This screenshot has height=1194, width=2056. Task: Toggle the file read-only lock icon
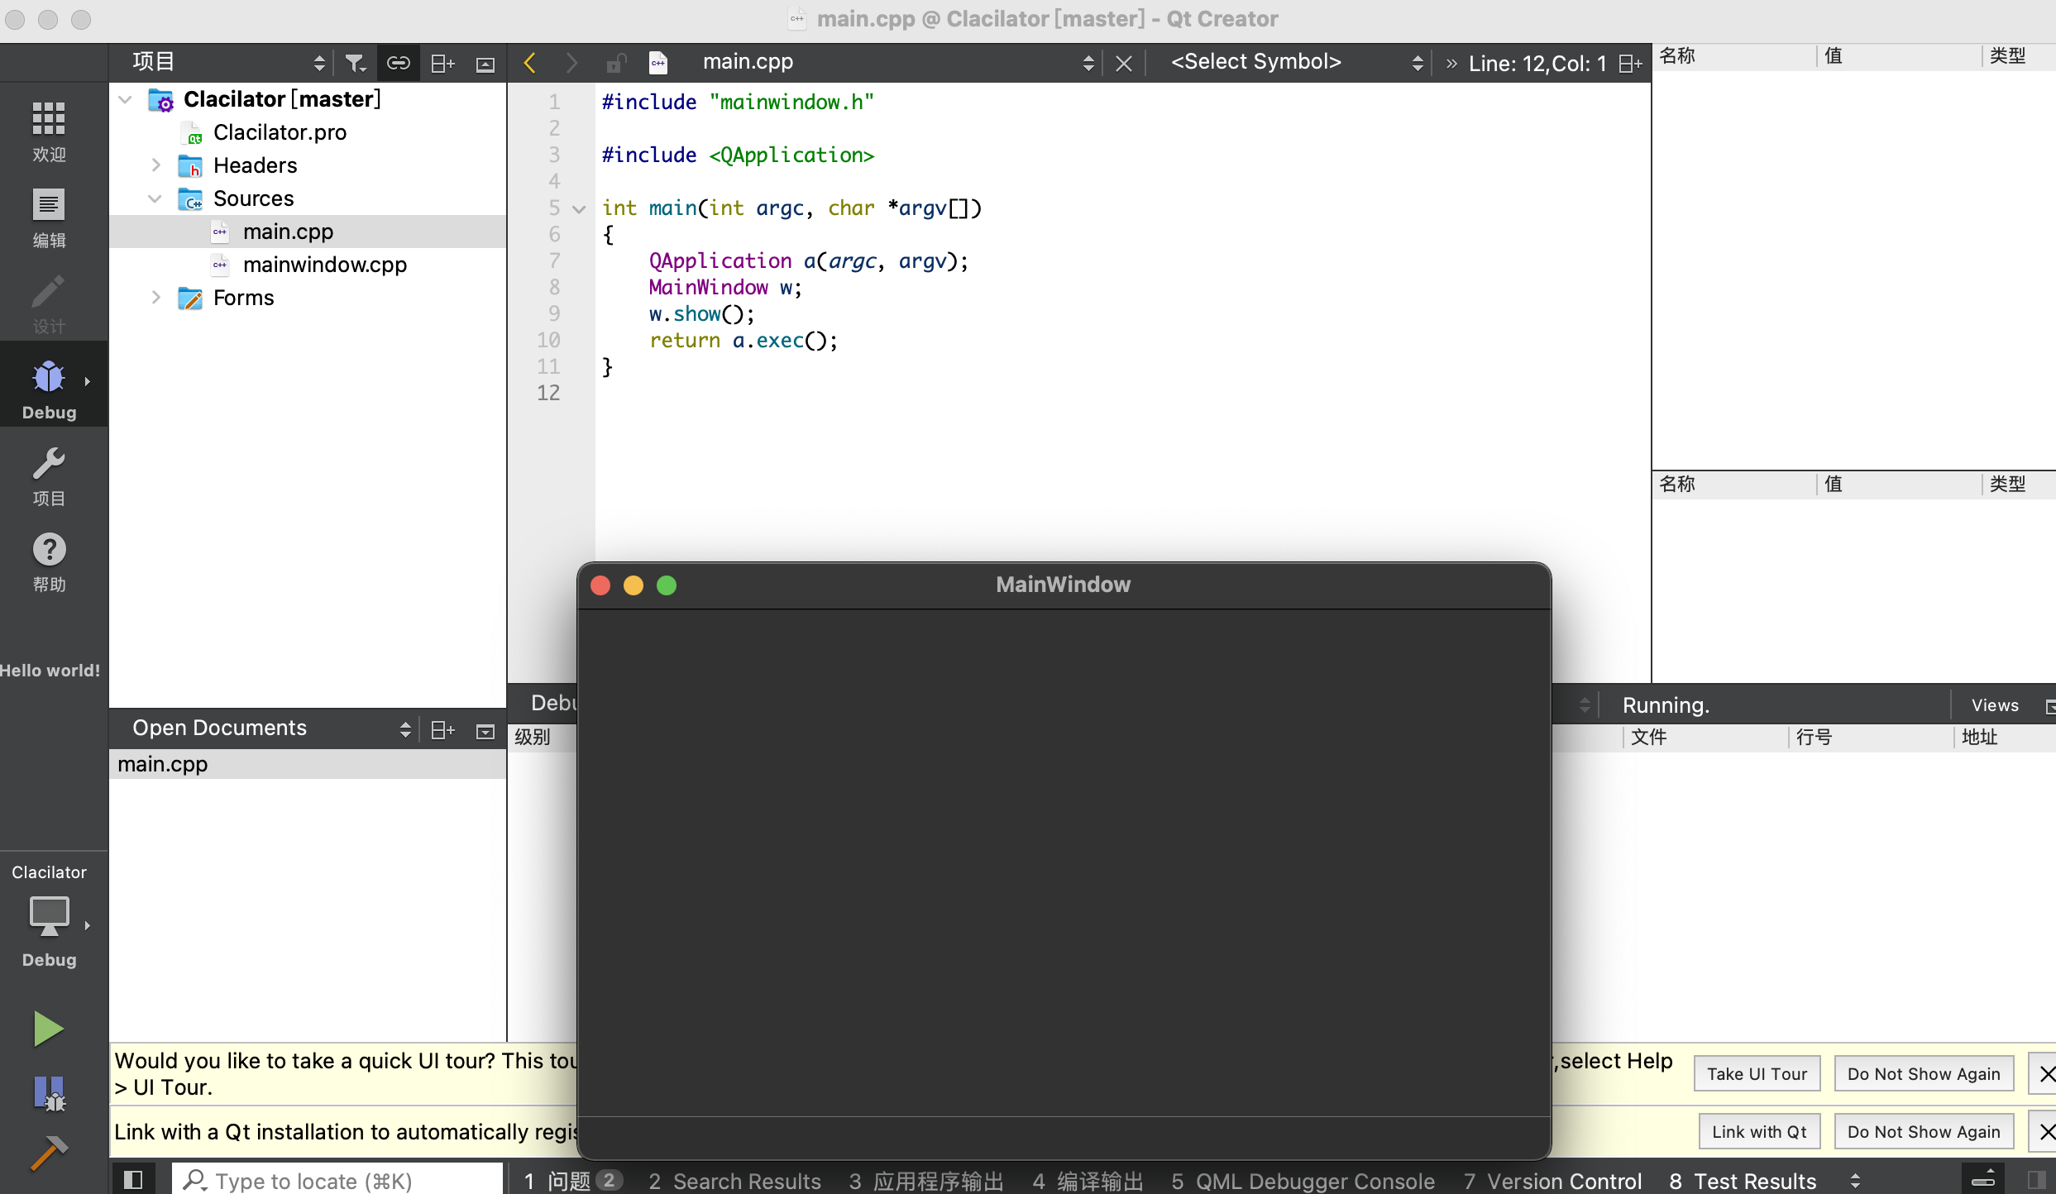tap(615, 63)
